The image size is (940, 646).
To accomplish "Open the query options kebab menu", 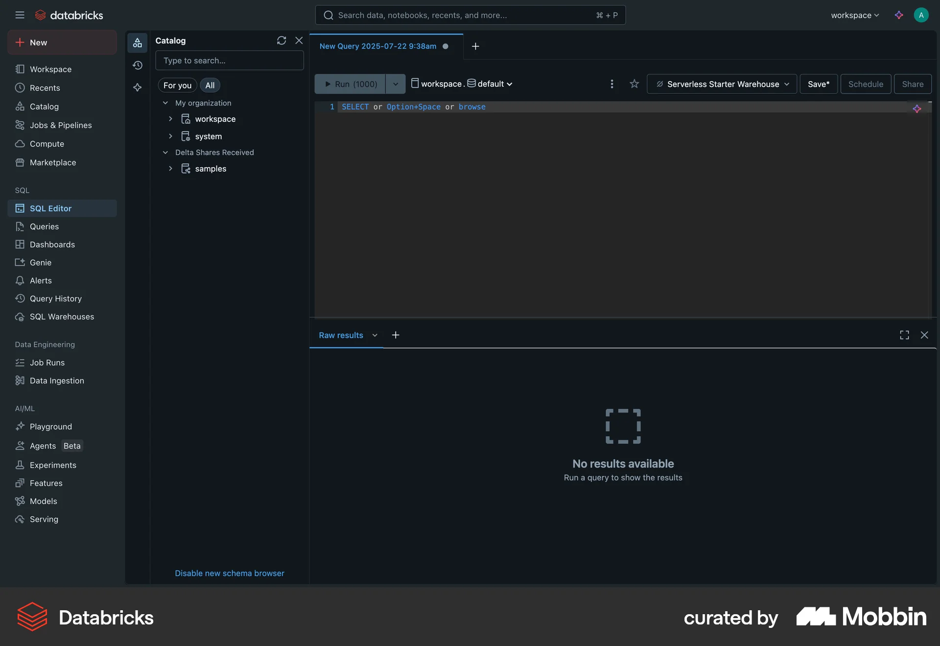I will pos(612,84).
